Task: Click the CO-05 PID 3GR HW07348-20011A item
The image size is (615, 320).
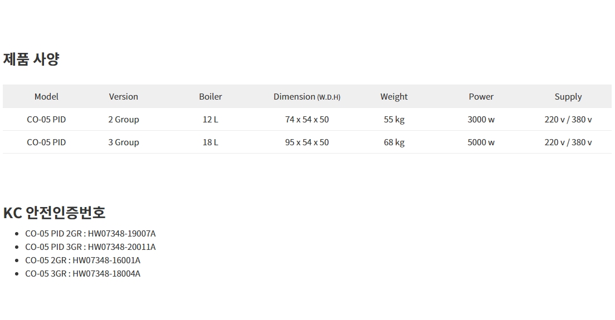Action: coord(90,247)
